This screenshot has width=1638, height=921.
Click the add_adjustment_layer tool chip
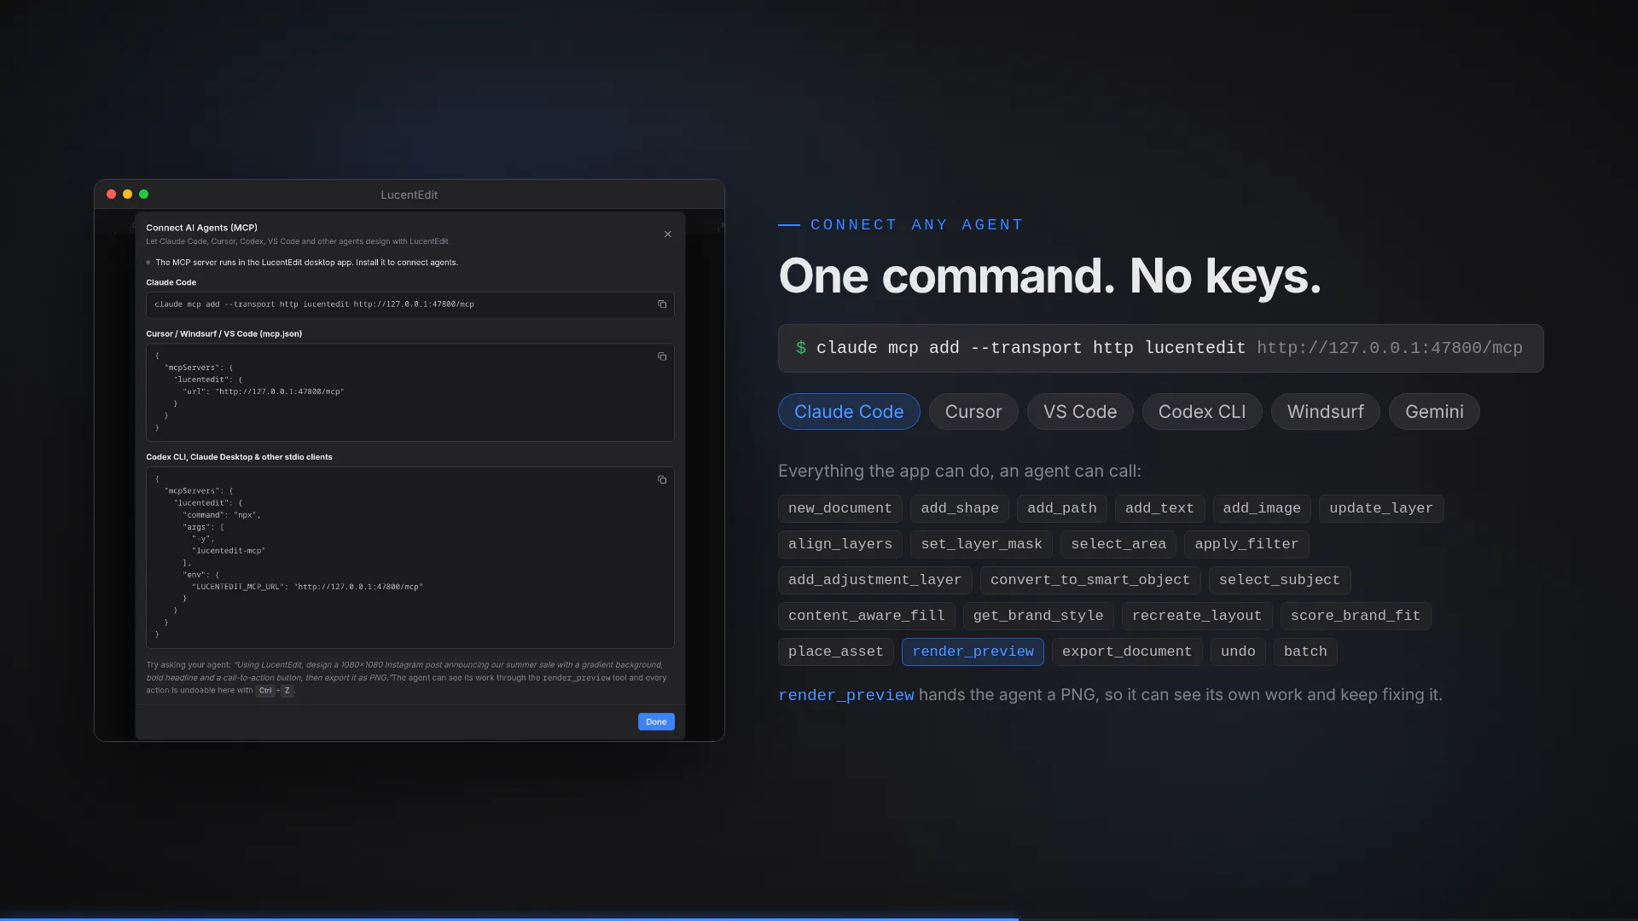pyautogui.click(x=875, y=580)
